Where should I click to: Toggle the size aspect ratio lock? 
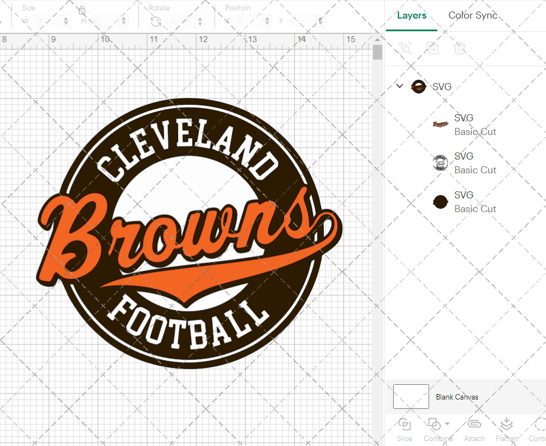82,11
